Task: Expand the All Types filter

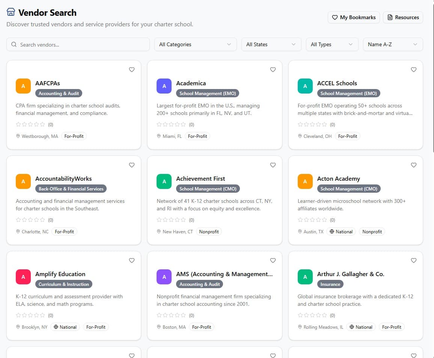Action: pyautogui.click(x=332, y=44)
